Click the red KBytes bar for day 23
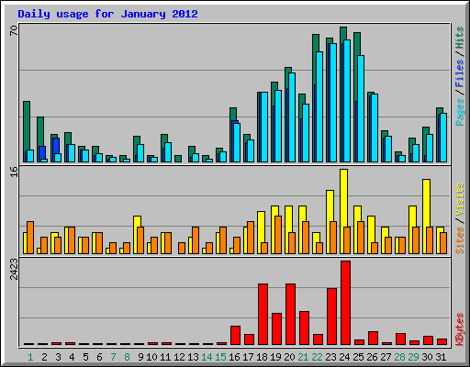Viewport: 470px width, 367px height. [x=332, y=317]
